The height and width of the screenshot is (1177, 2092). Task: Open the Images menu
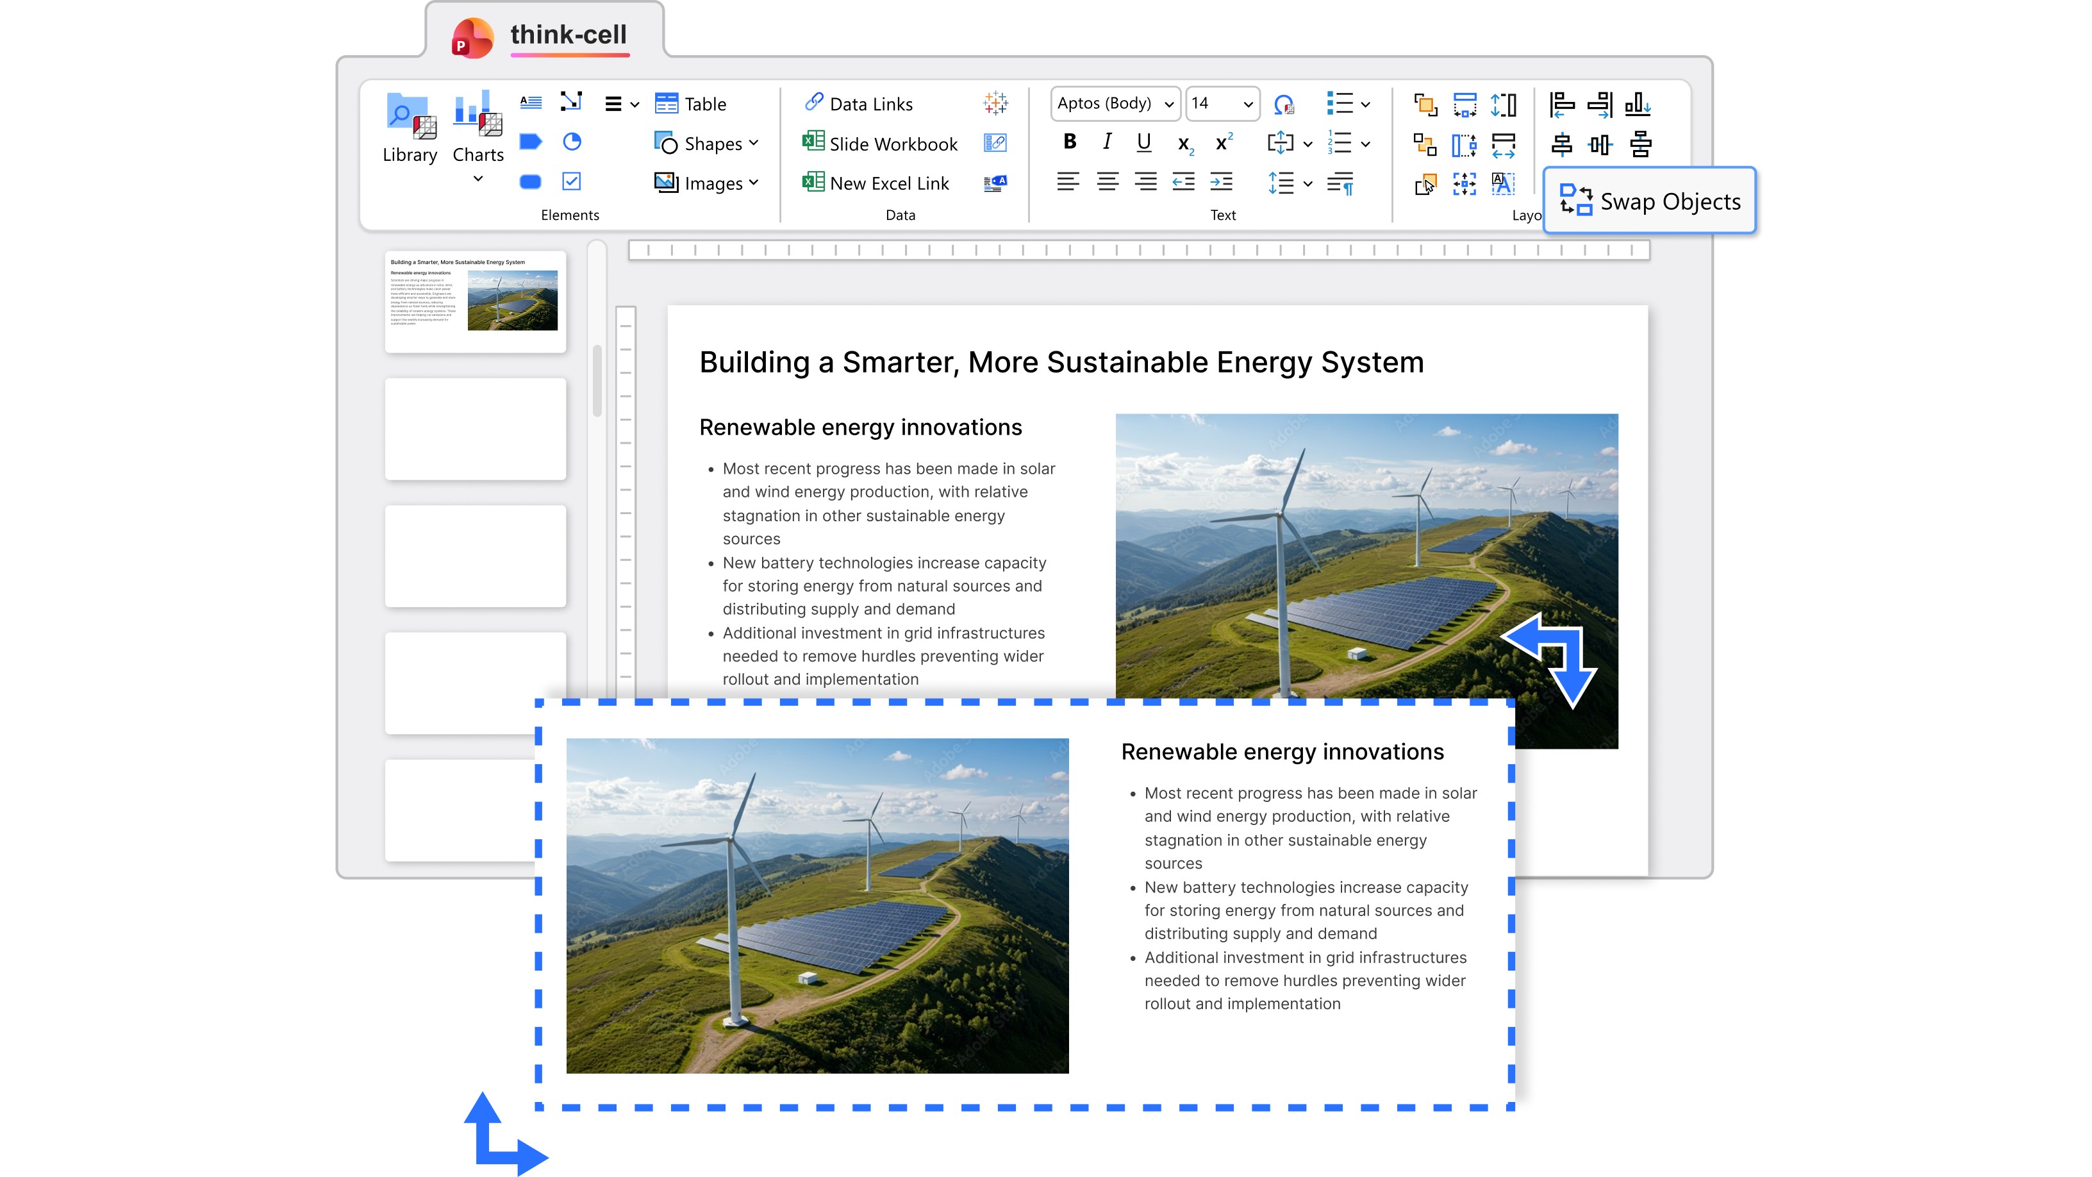pos(706,183)
